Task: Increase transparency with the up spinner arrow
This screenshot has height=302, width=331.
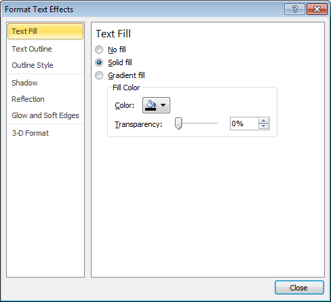Action: (x=263, y=121)
